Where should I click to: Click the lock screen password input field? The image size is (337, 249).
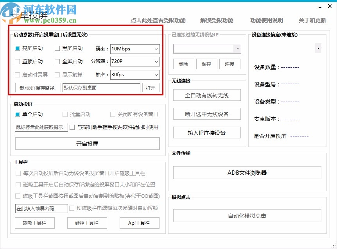click(41, 208)
